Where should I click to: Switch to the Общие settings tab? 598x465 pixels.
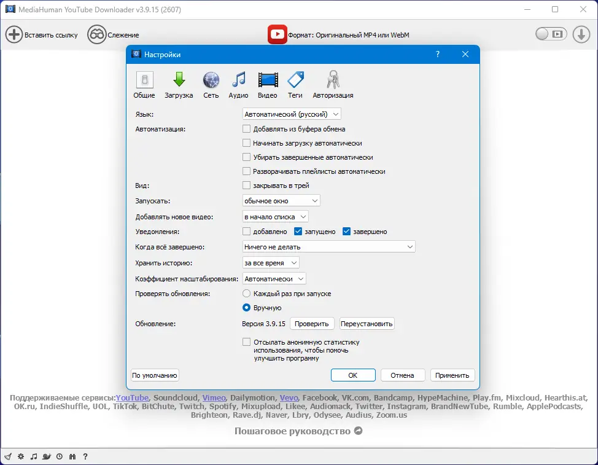[x=144, y=85]
